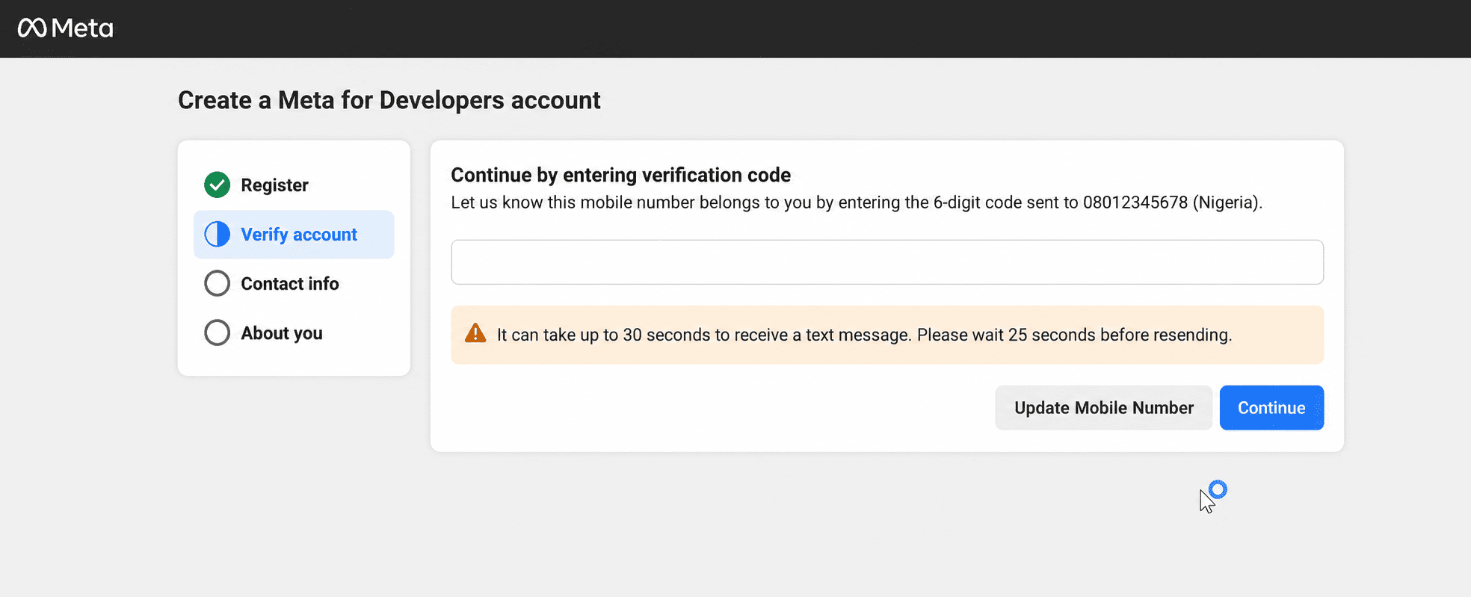The width and height of the screenshot is (1471, 597).
Task: Click the orange warning triangle icon
Action: (475, 333)
